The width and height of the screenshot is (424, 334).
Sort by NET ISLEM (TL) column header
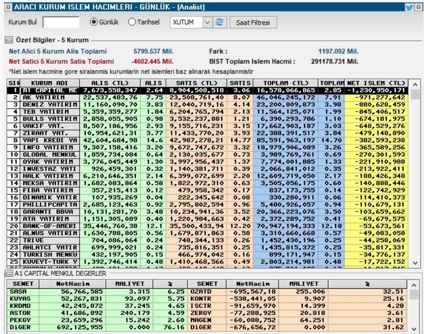coord(376,83)
